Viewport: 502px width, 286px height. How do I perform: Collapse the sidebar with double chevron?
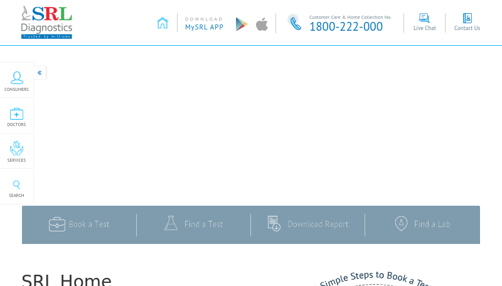pyautogui.click(x=40, y=73)
